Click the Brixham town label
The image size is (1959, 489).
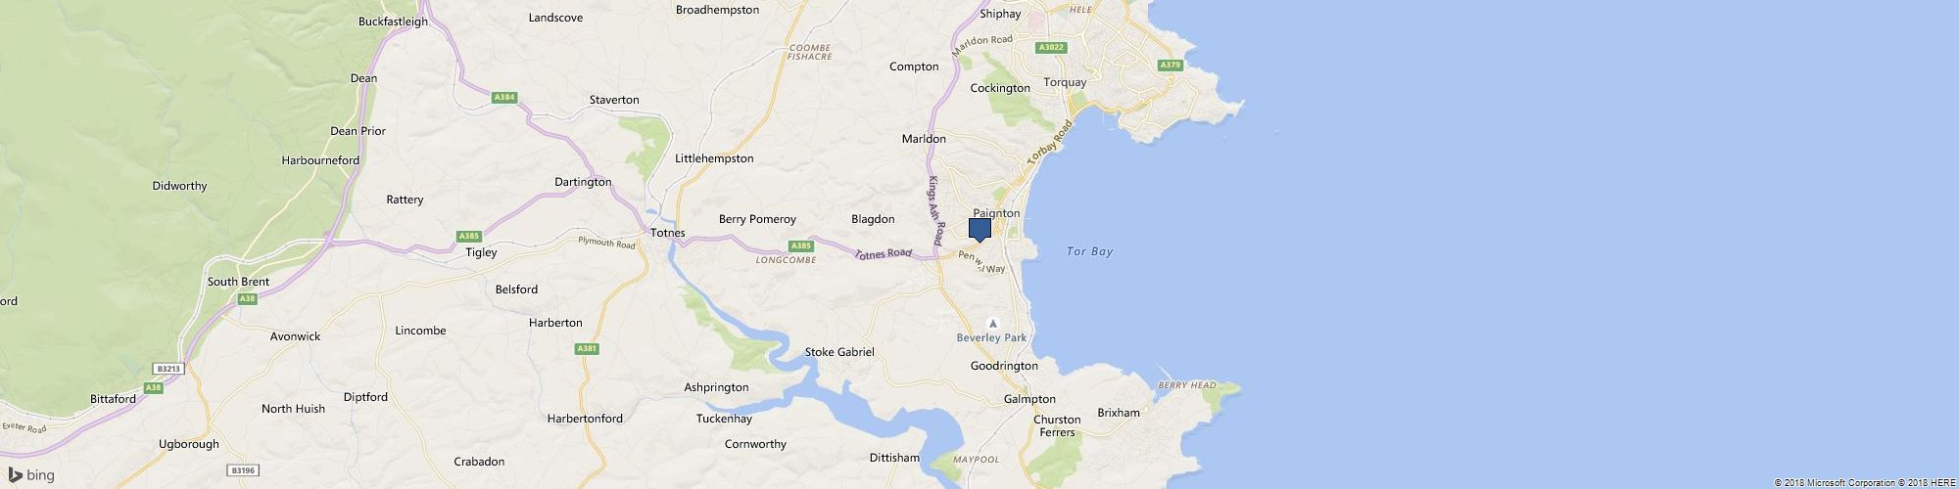(1119, 413)
